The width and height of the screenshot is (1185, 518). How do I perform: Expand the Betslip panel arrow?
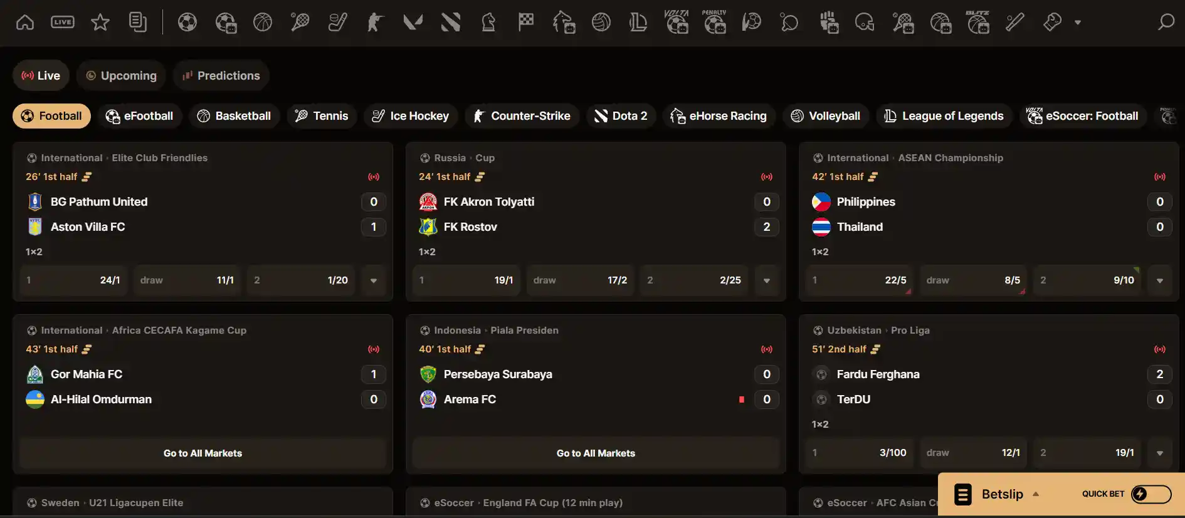tap(1036, 494)
